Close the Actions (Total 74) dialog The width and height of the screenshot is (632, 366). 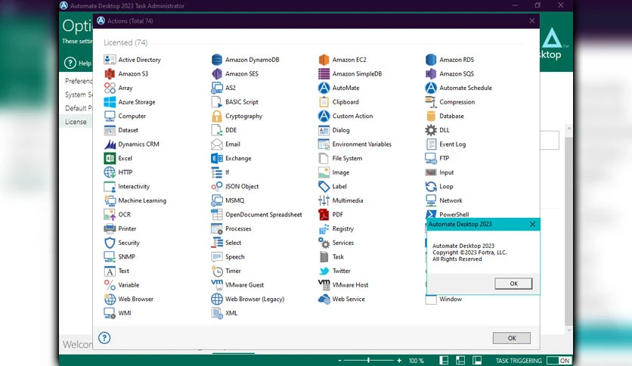(x=532, y=20)
